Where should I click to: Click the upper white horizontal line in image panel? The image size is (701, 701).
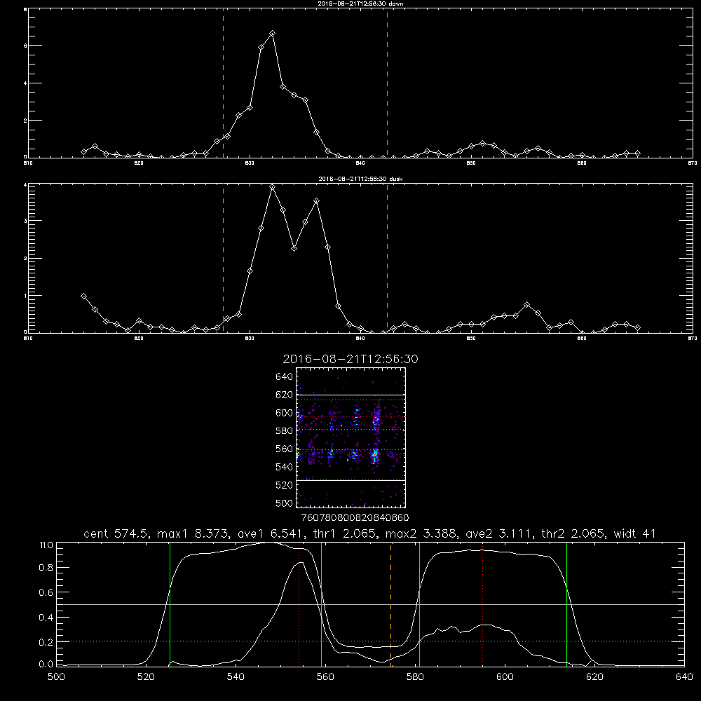(x=350, y=395)
